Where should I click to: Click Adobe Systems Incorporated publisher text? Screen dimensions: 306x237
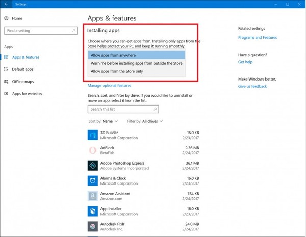click(x=124, y=168)
